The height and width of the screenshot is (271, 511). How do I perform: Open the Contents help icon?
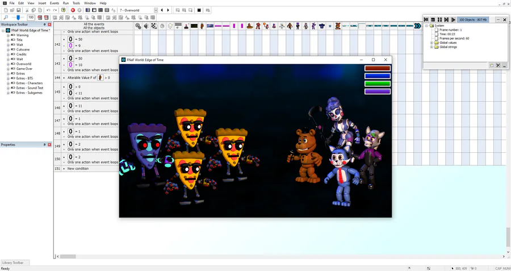pos(63,10)
